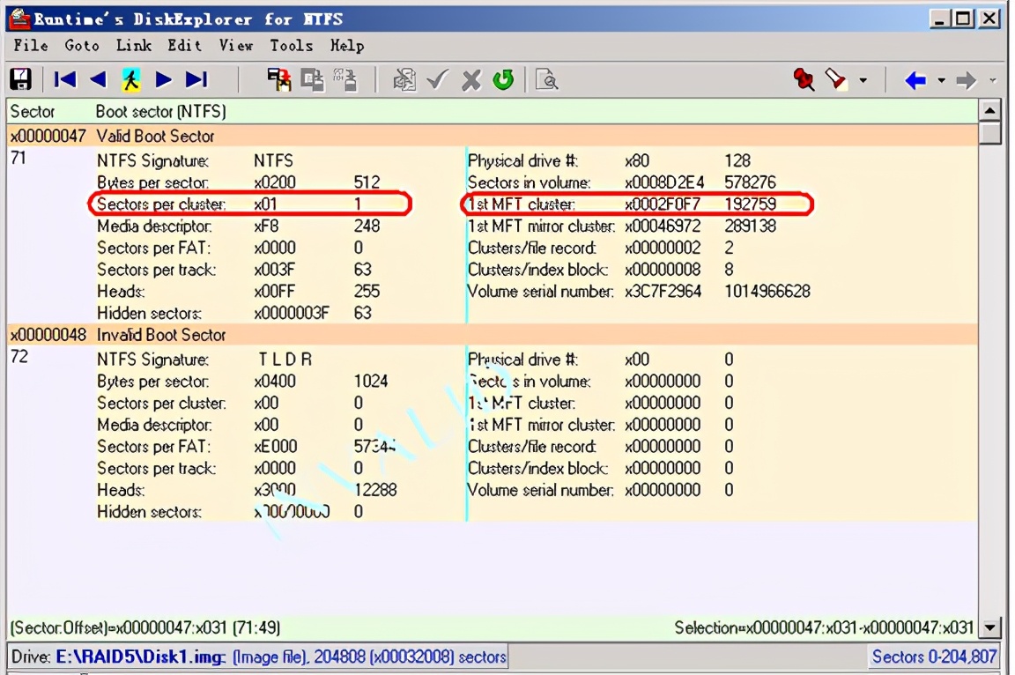The image size is (1015, 675).
Task: Select the Invalid Boot Sector header row
Action: click(x=161, y=335)
